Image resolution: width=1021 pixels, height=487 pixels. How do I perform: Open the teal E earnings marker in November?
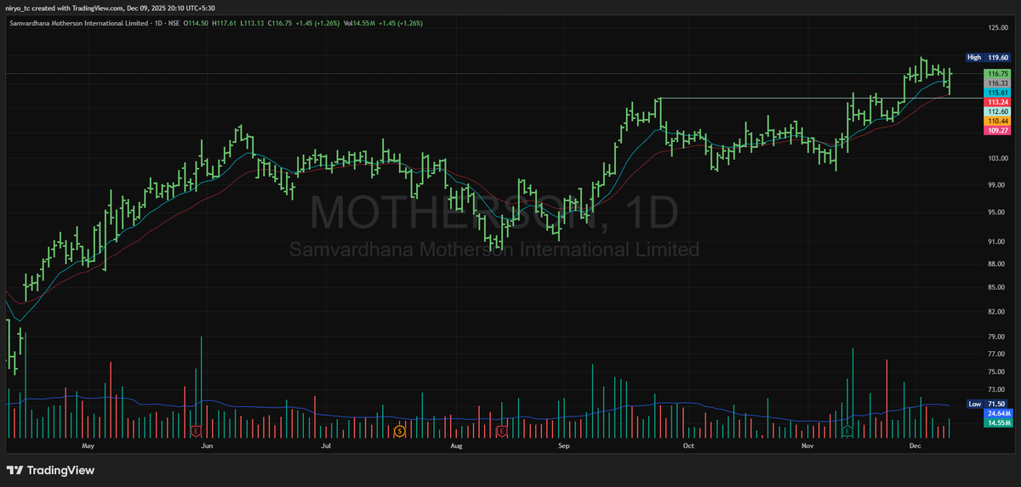point(847,432)
